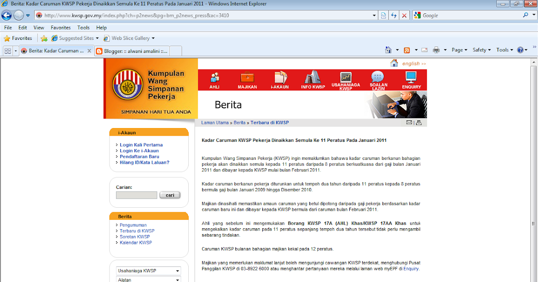
Task: Open the Safety command menu
Action: [482, 50]
